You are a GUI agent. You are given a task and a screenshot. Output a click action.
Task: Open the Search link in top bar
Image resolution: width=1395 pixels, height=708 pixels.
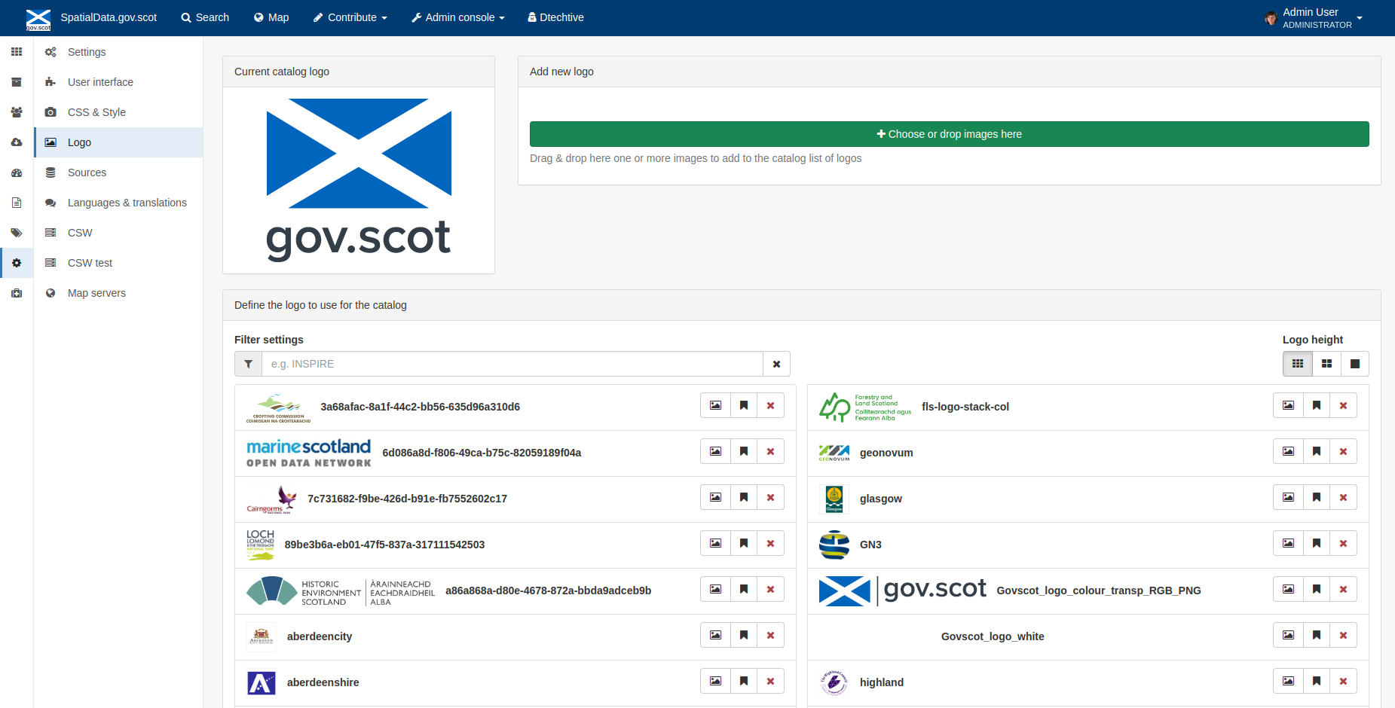[205, 17]
